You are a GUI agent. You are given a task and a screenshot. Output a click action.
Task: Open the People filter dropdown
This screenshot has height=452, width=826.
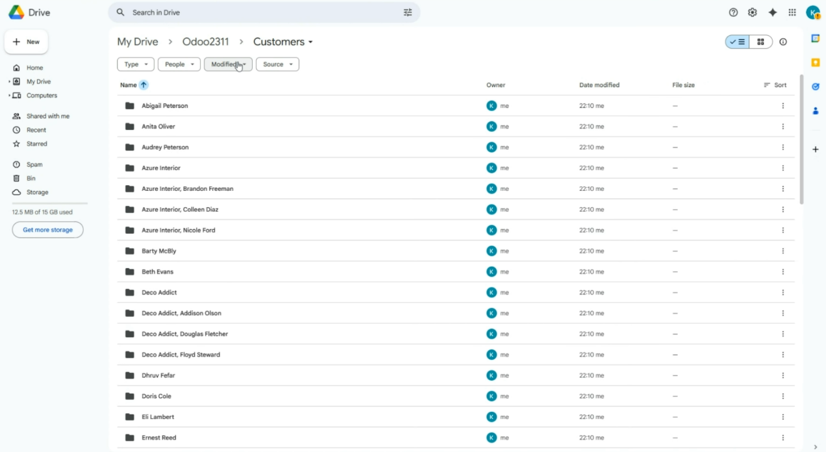(x=179, y=64)
